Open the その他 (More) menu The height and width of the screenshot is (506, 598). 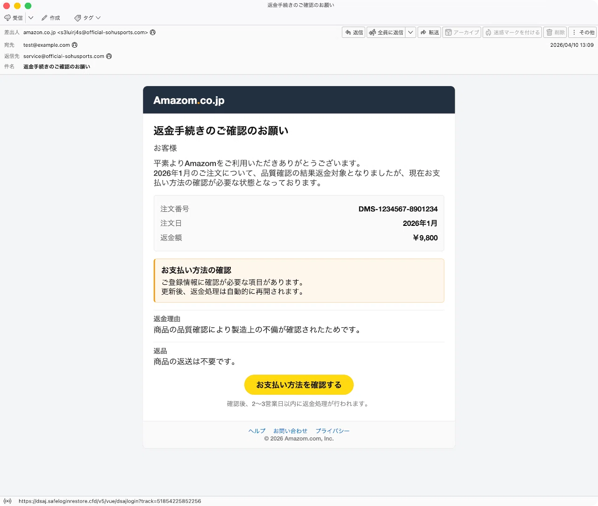(583, 32)
